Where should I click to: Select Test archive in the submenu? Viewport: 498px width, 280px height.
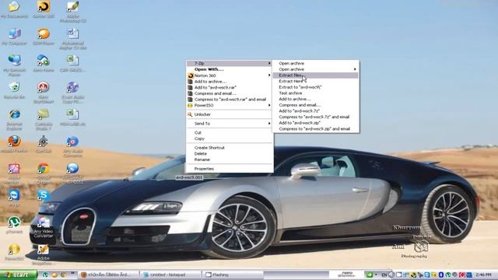click(315, 93)
